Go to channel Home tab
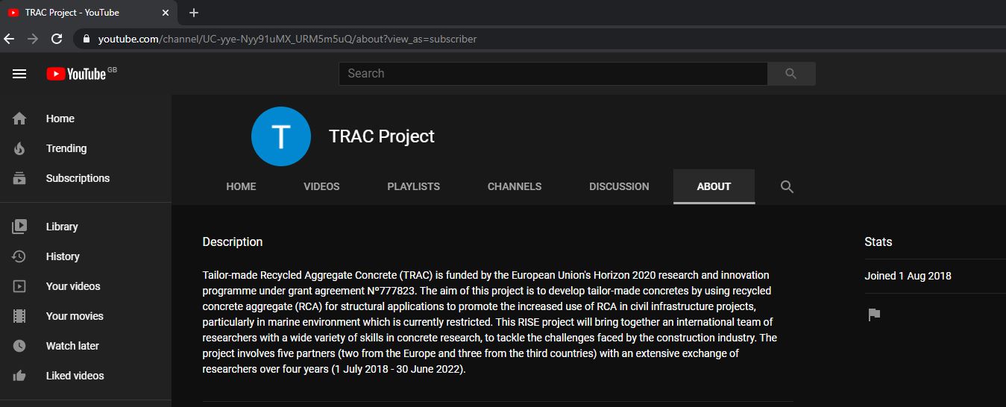 (x=241, y=187)
